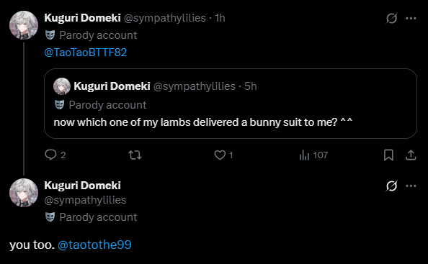
Task: Open the @taotothe99 mention link
Action: [x=94, y=245]
